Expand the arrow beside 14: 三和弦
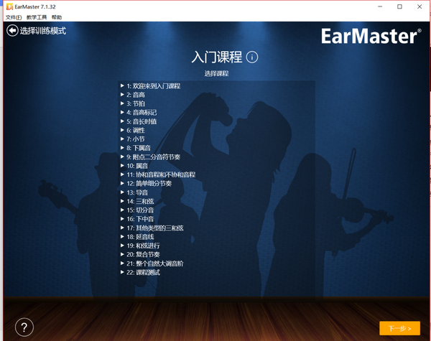 pyautogui.click(x=123, y=202)
